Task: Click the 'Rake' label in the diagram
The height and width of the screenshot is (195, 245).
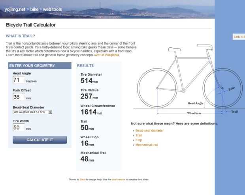Action: pos(232,90)
